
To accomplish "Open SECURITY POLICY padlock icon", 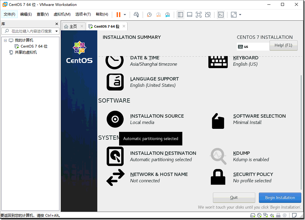I will [x=218, y=177].
